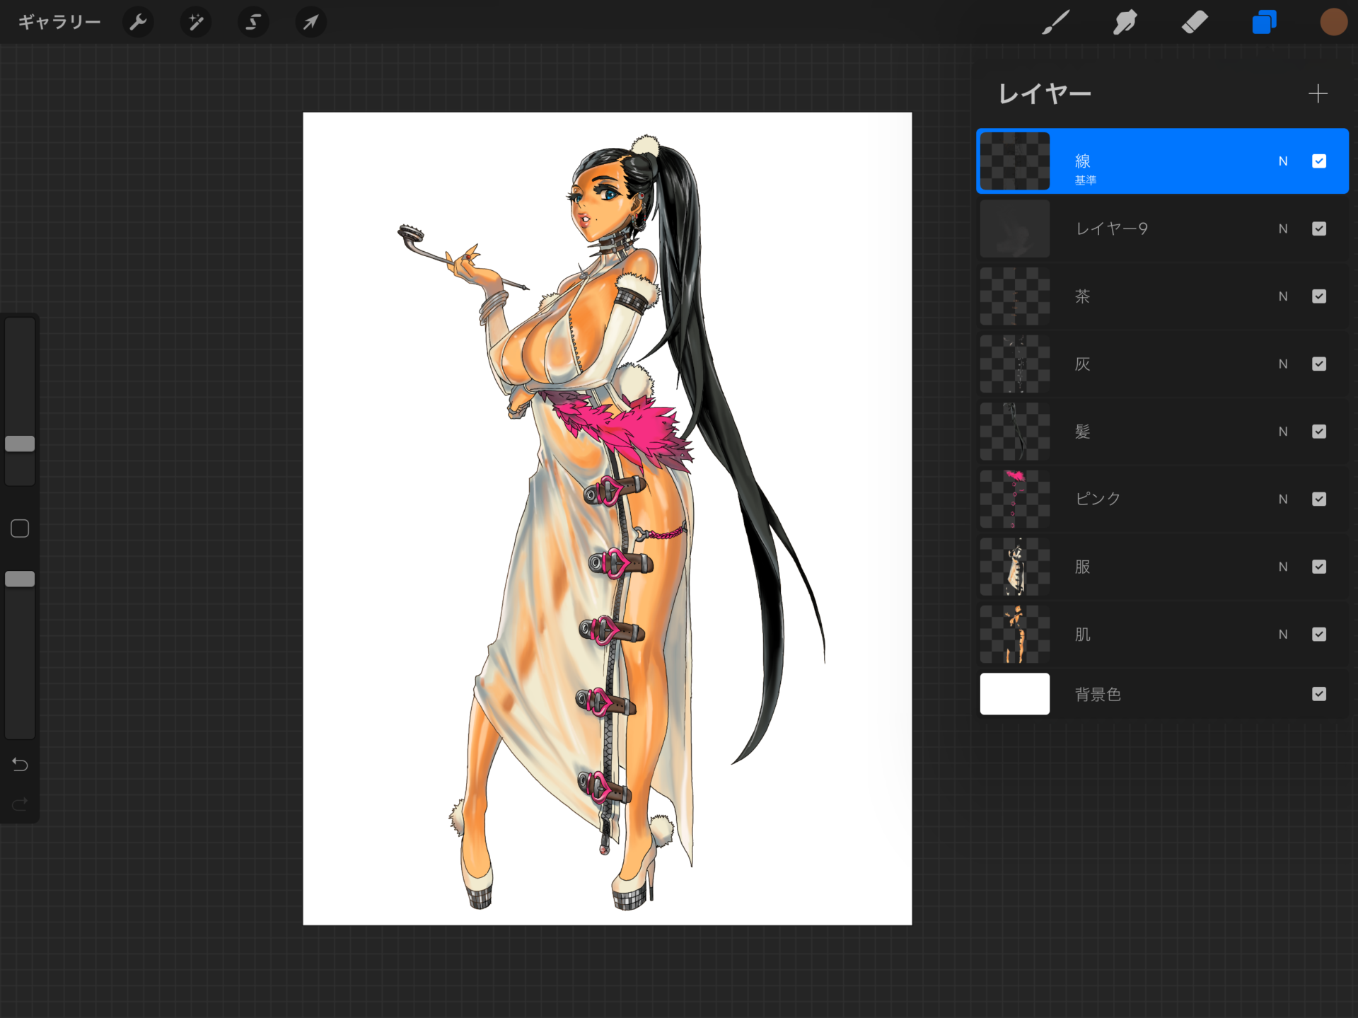This screenshot has width=1358, height=1018.
Task: Open blend mode N for 線 layer
Action: 1283,161
